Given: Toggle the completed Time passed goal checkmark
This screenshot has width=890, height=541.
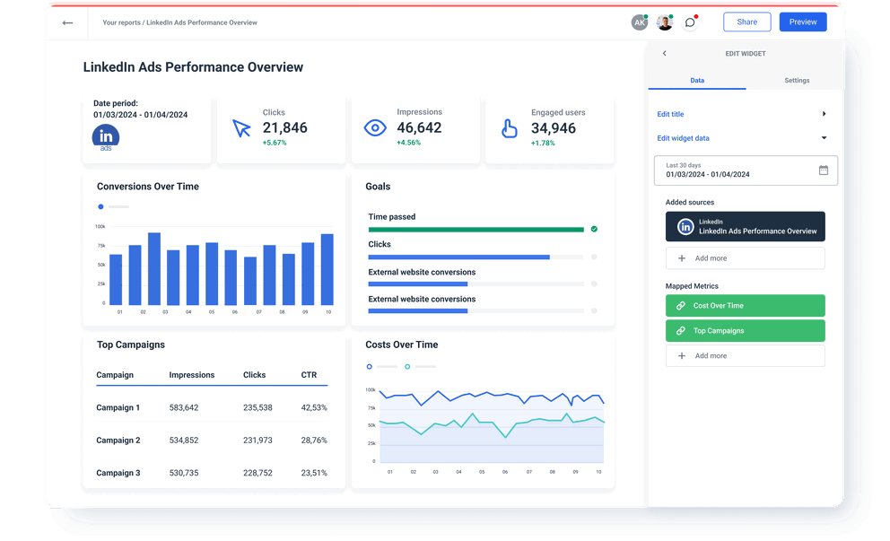Looking at the screenshot, I should pos(593,229).
